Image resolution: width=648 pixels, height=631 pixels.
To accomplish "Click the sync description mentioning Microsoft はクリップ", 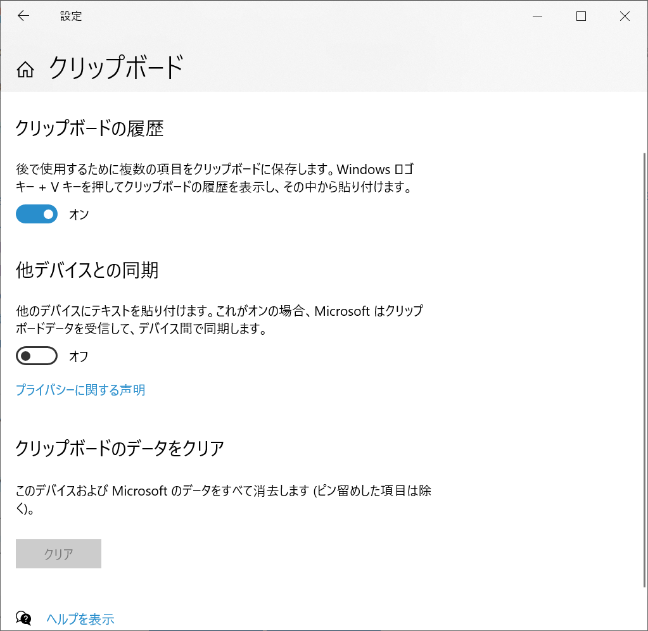I will [x=219, y=320].
